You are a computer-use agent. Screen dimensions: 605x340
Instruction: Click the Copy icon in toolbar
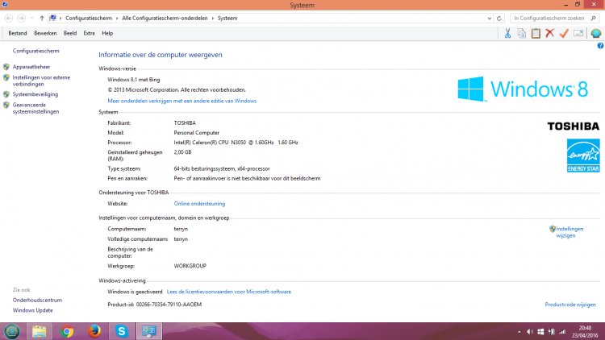click(x=522, y=33)
